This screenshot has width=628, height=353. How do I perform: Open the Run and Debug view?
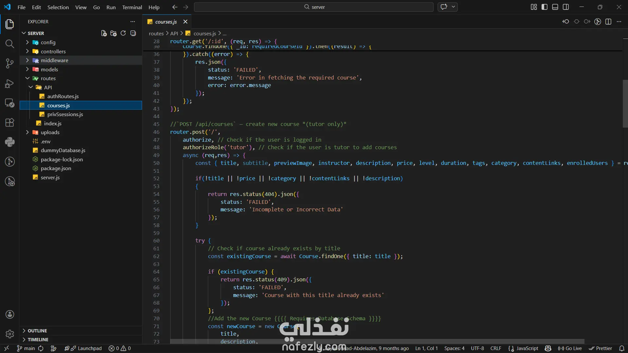(9, 83)
